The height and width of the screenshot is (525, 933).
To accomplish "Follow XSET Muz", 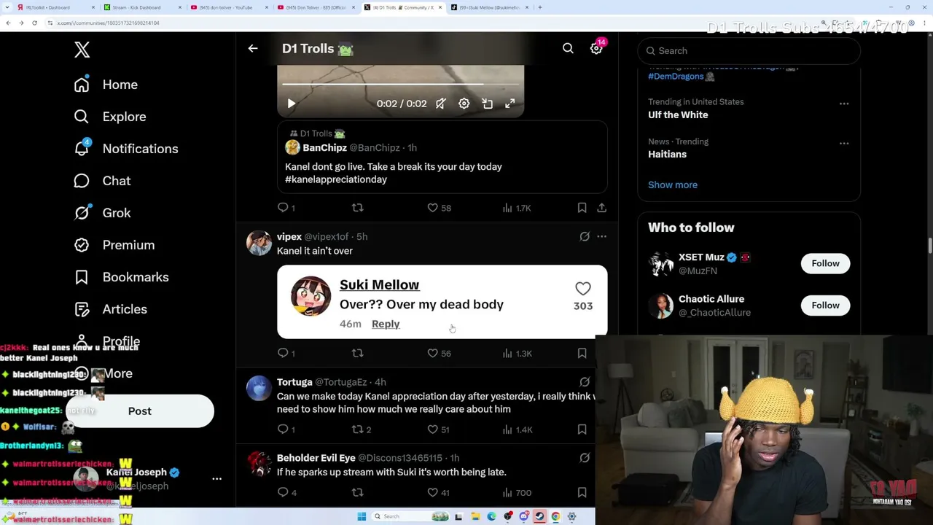I will point(825,263).
